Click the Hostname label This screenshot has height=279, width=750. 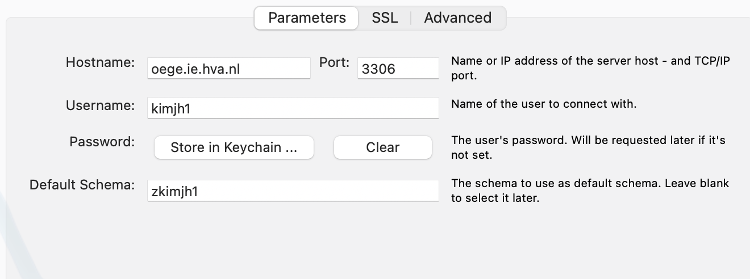[101, 62]
